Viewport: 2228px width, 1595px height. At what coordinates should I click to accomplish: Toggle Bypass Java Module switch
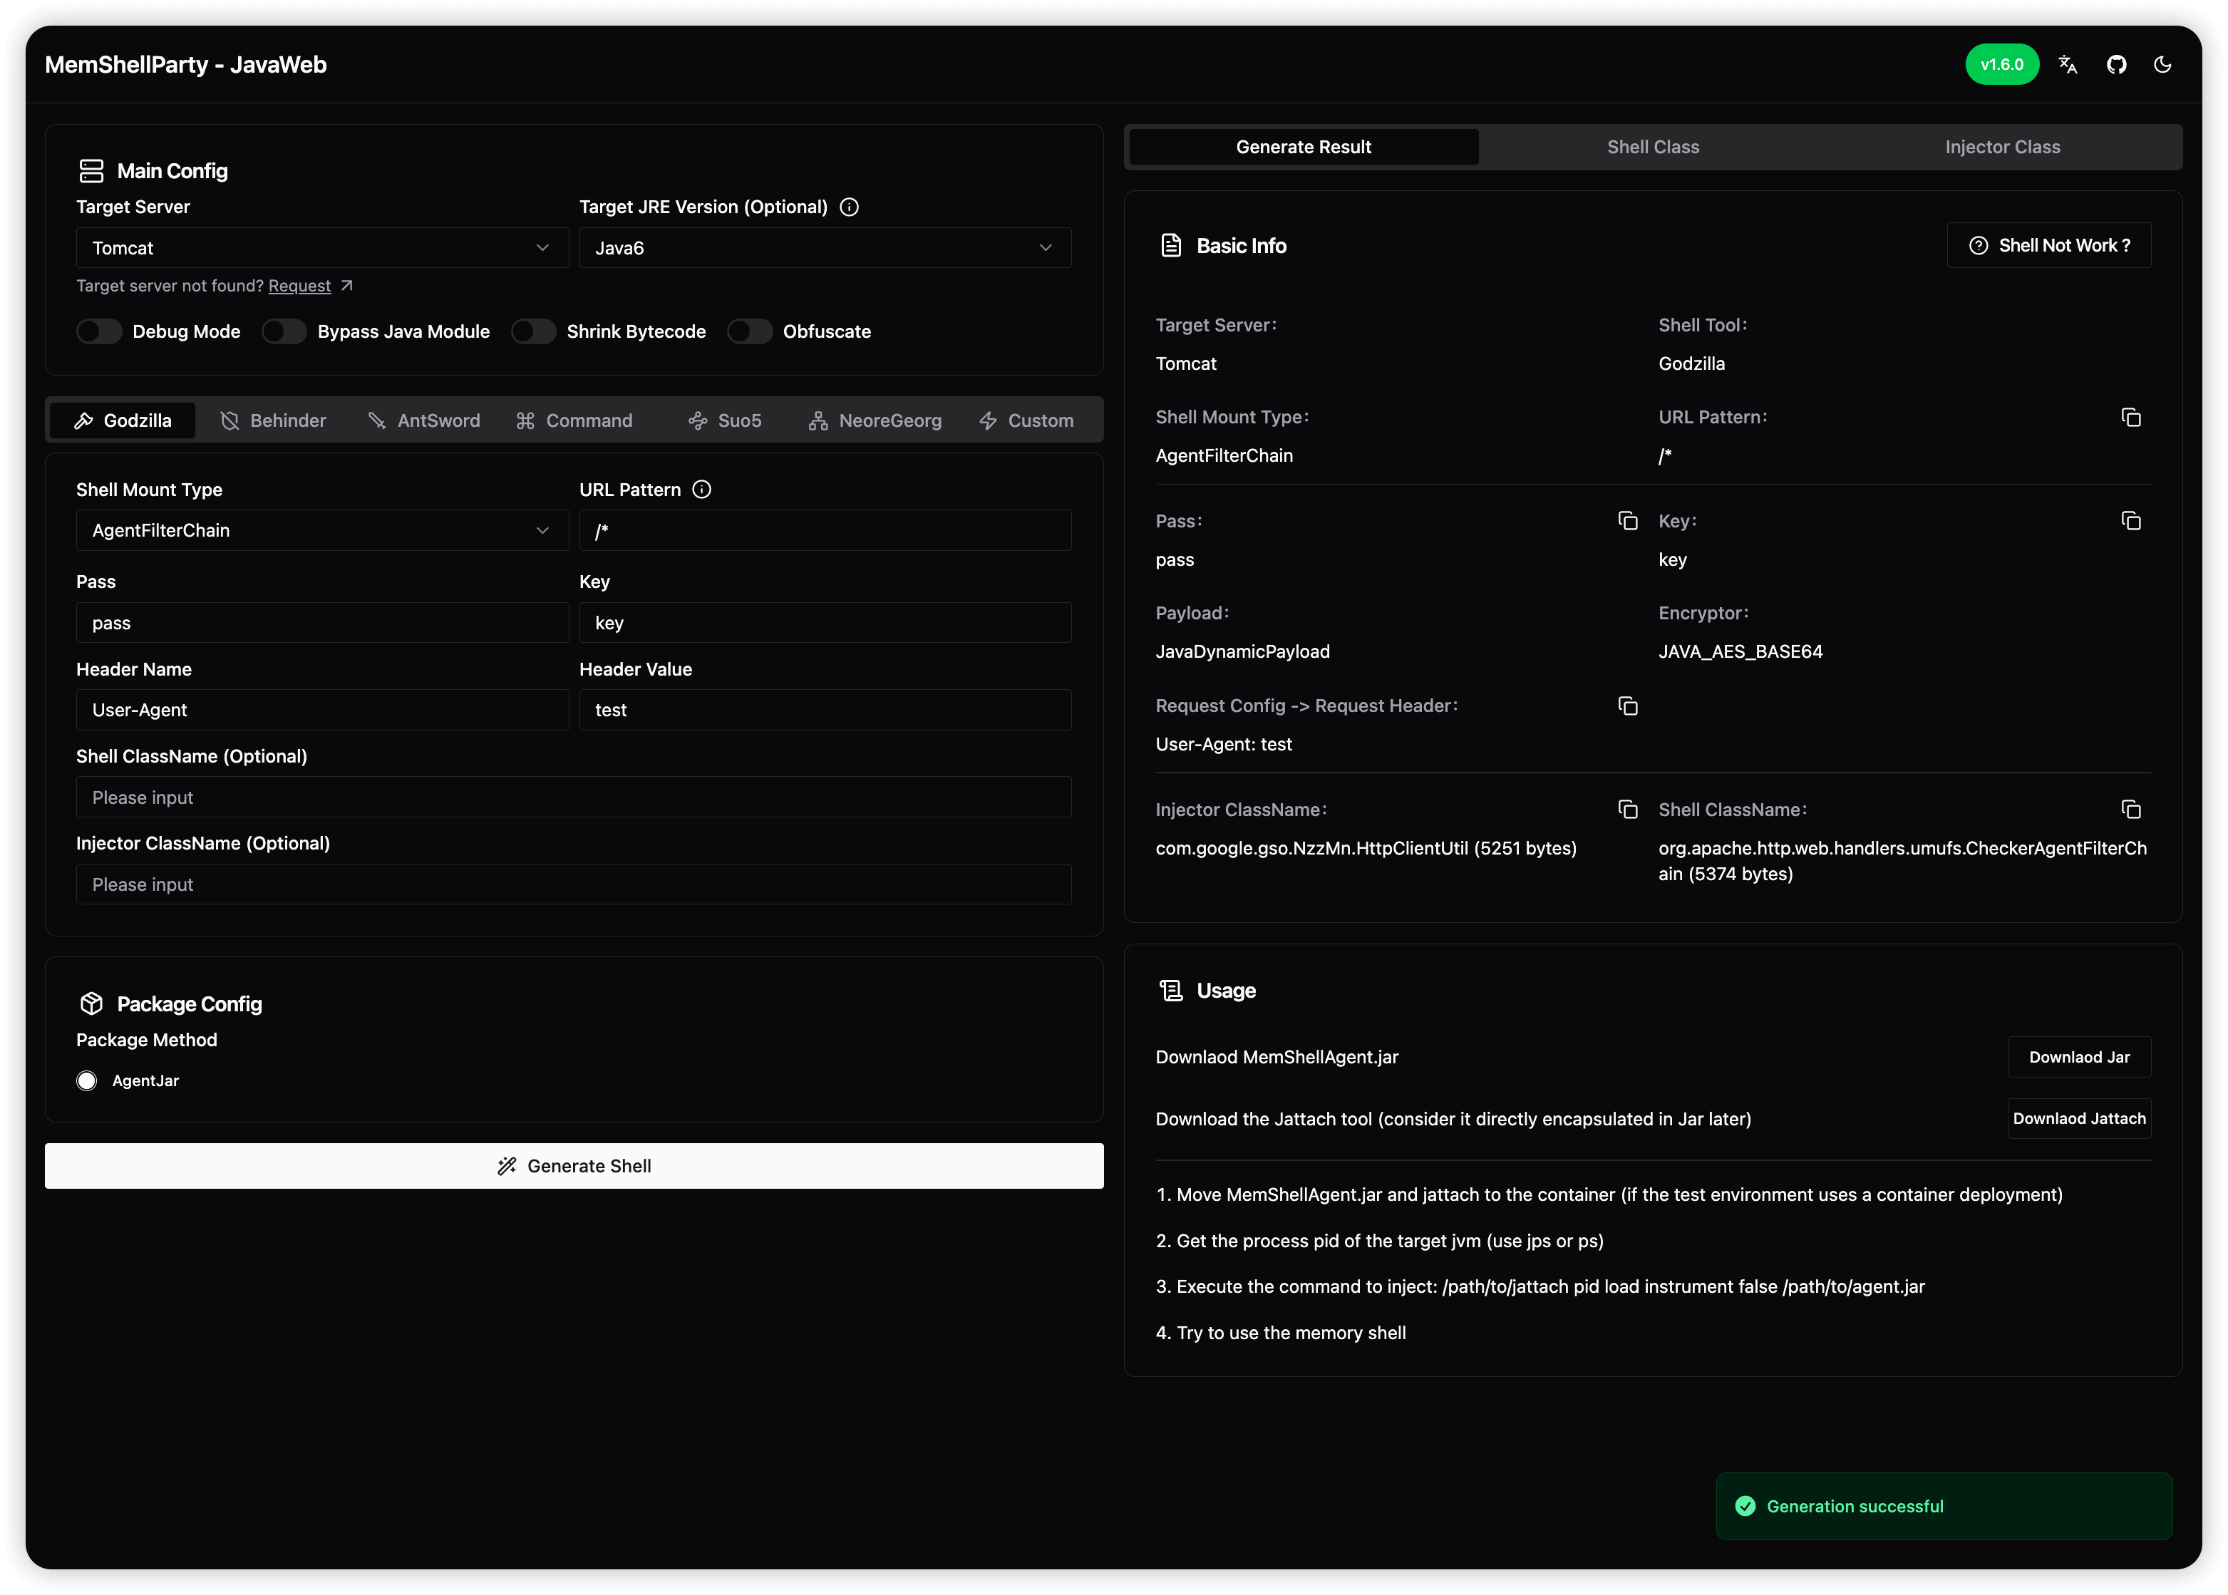coord(284,332)
